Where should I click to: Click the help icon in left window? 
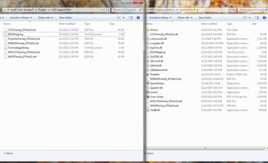(138, 18)
